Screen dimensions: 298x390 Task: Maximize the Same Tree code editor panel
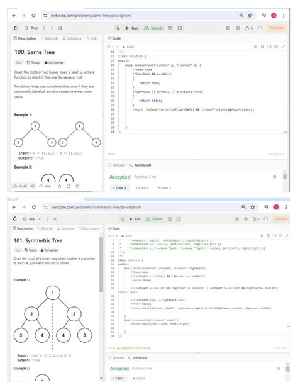(283, 47)
